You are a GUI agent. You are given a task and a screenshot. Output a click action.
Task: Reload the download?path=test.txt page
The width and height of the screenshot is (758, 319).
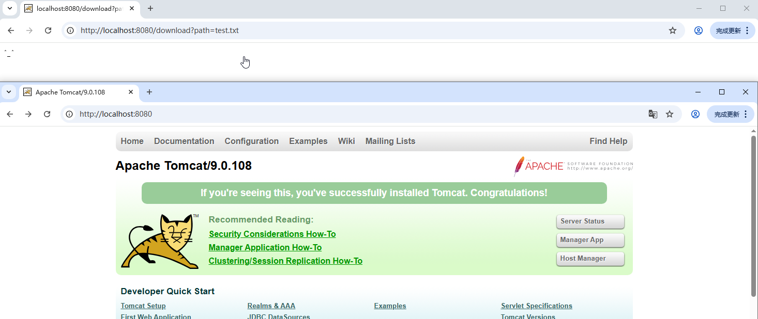[x=48, y=30]
